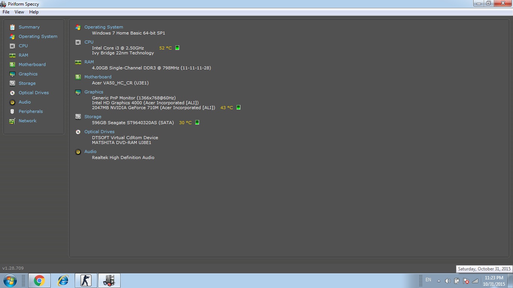
Task: Click the version number v1.28.709
Action: click(13, 268)
